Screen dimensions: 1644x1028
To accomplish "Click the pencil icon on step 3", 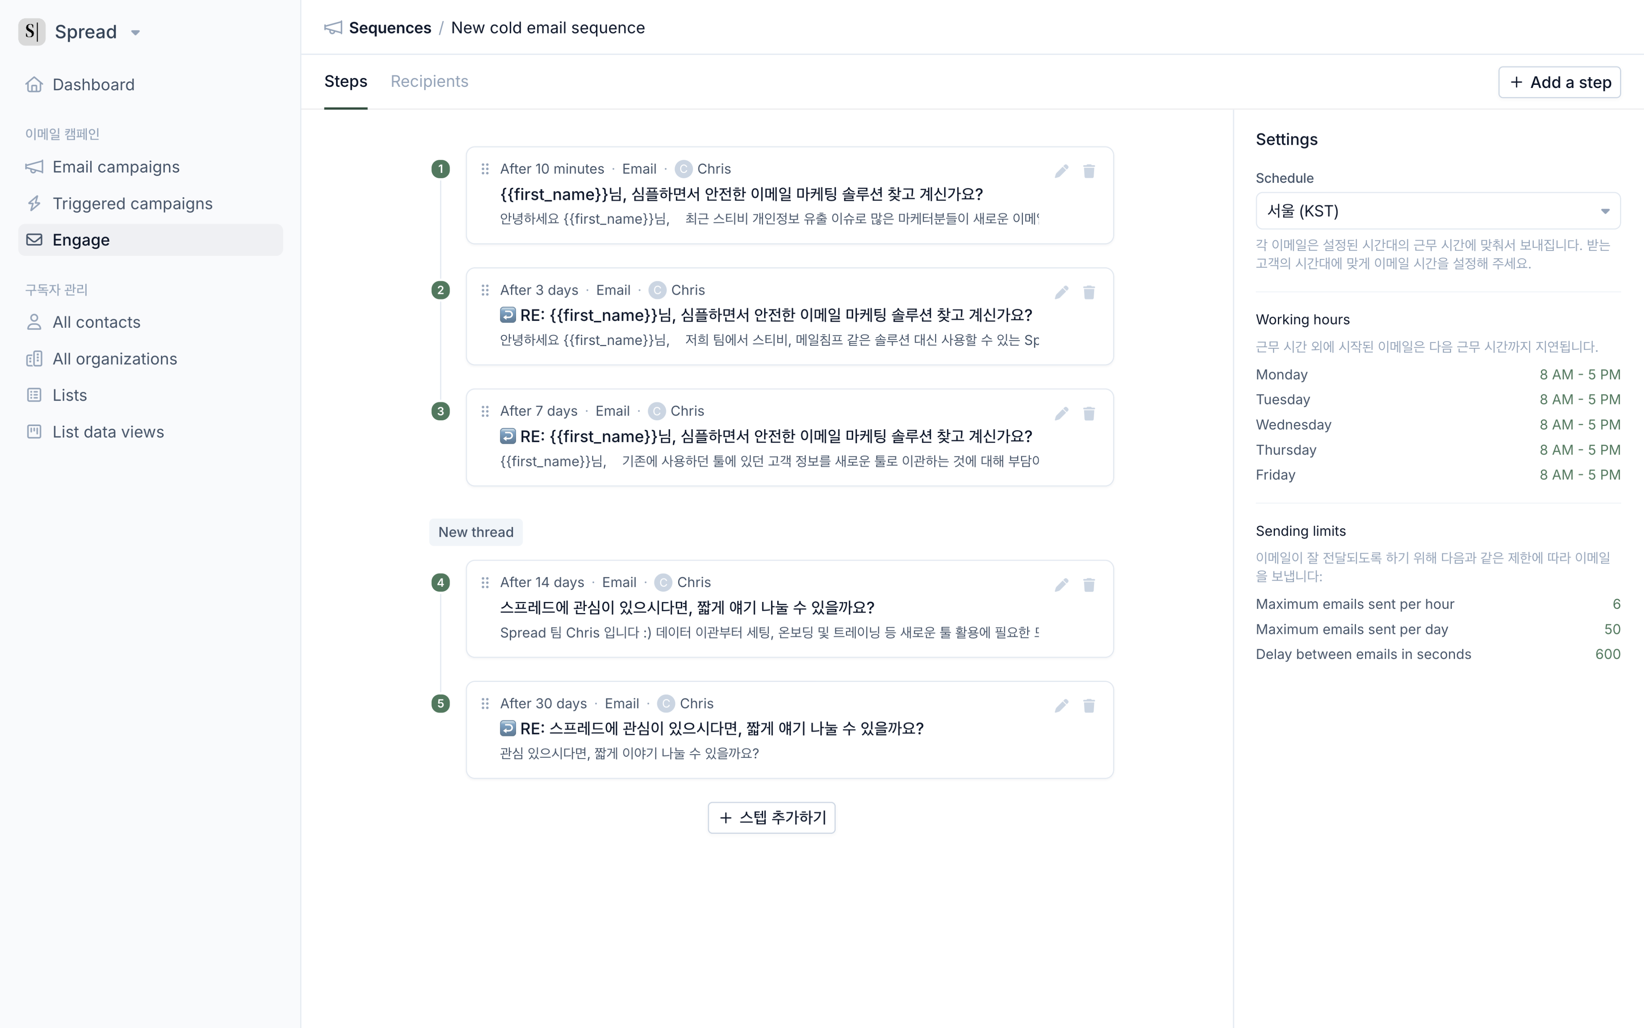I will (1061, 413).
